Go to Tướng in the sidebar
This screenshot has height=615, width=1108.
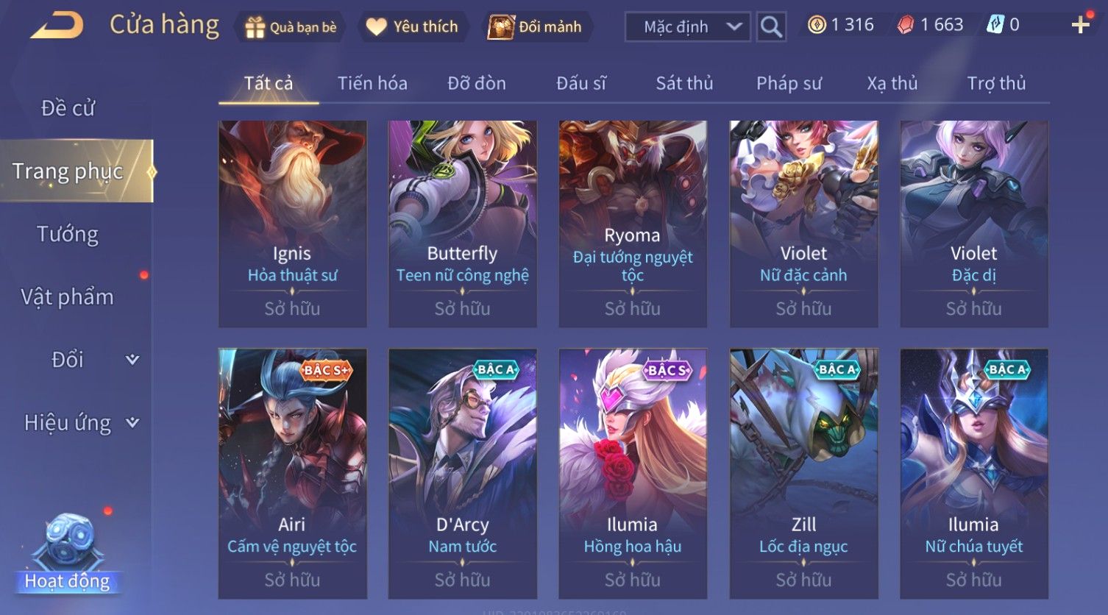(x=68, y=234)
